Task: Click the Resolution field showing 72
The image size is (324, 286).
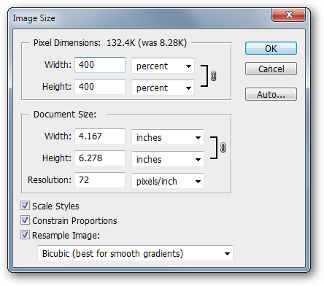Action: (100, 180)
